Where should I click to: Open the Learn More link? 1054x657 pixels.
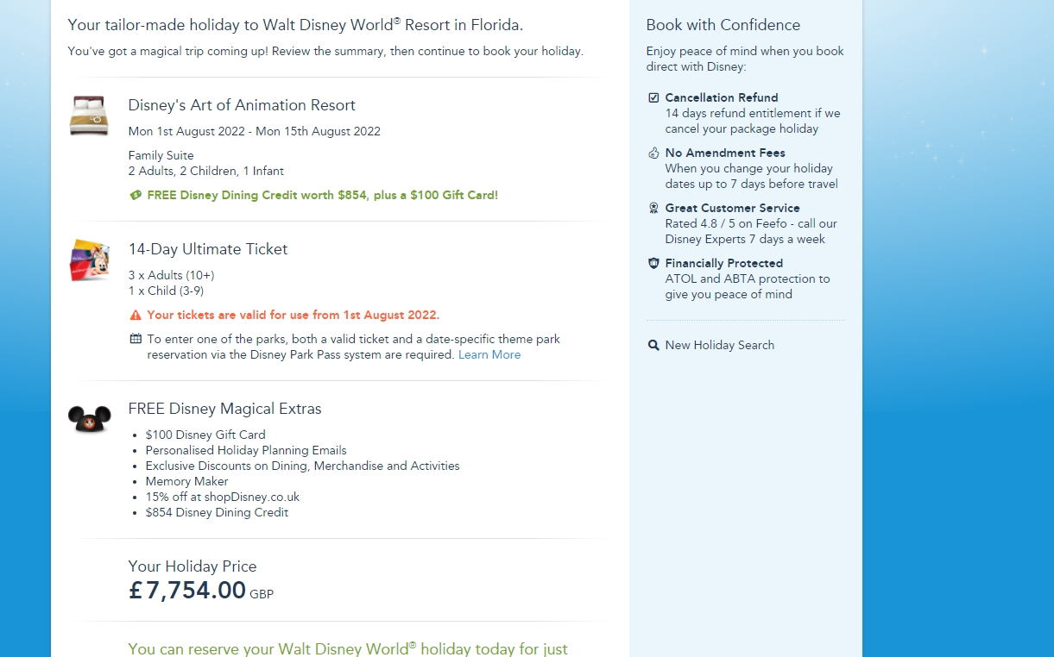489,354
